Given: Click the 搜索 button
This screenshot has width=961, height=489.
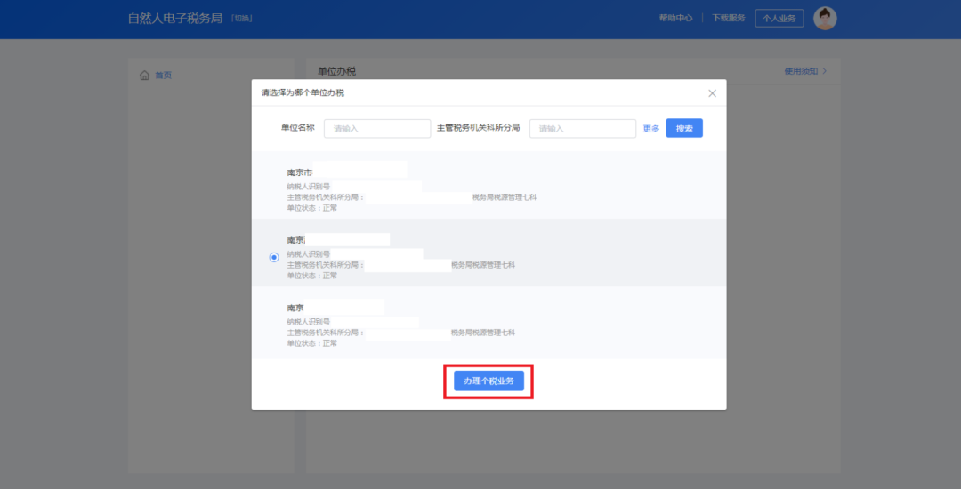Looking at the screenshot, I should click(x=684, y=129).
